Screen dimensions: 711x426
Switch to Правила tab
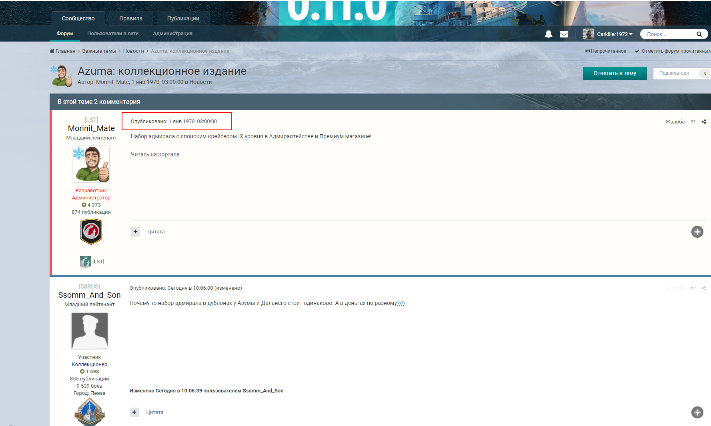pos(131,18)
